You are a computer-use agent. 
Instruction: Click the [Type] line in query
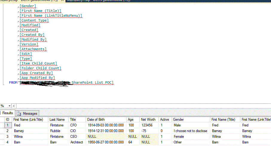pyautogui.click(x=26, y=59)
